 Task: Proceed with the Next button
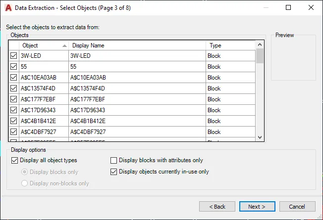coord(257,207)
